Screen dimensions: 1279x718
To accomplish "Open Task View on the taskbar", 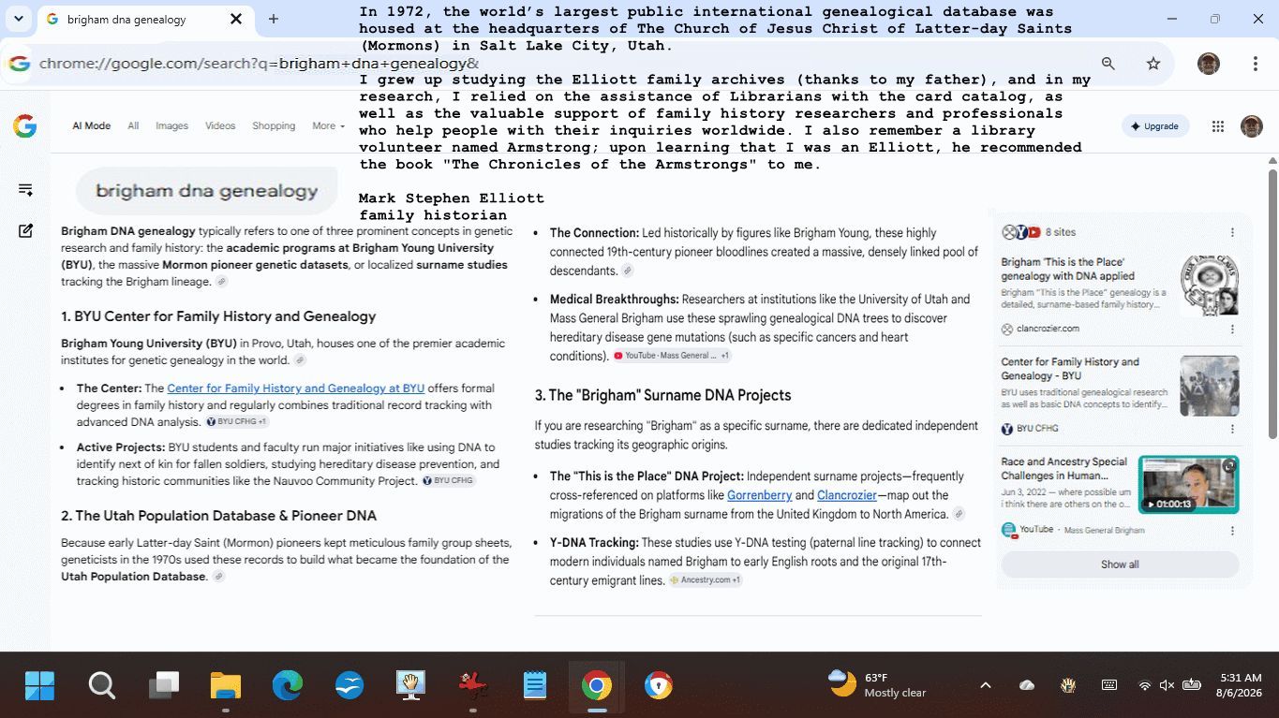I will pos(164,686).
